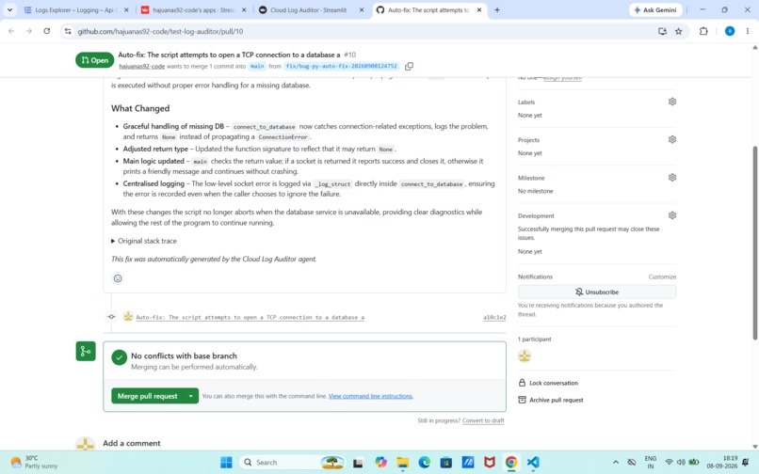The width and height of the screenshot is (759, 474).
Task: Open McAfee from taskbar
Action: 490,463
